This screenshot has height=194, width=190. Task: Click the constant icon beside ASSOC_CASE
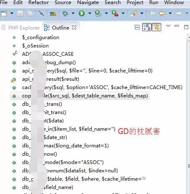(x=15, y=54)
